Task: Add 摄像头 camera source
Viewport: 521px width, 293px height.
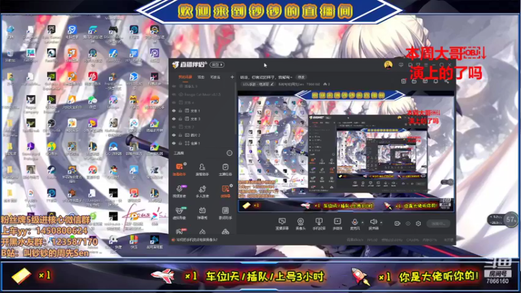Action: [300, 224]
